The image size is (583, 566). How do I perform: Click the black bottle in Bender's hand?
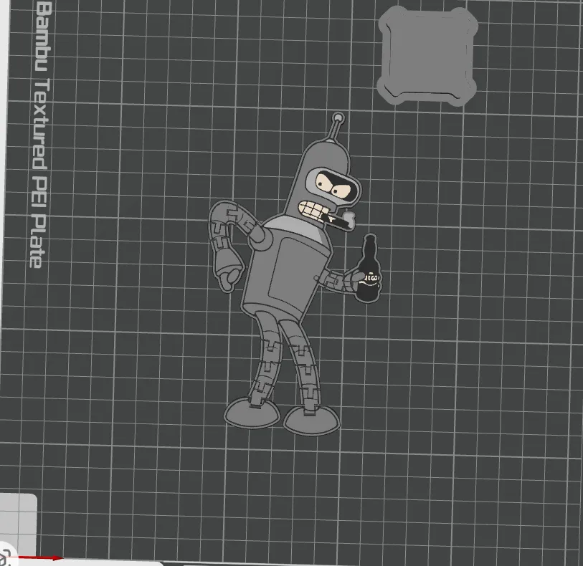(x=368, y=269)
